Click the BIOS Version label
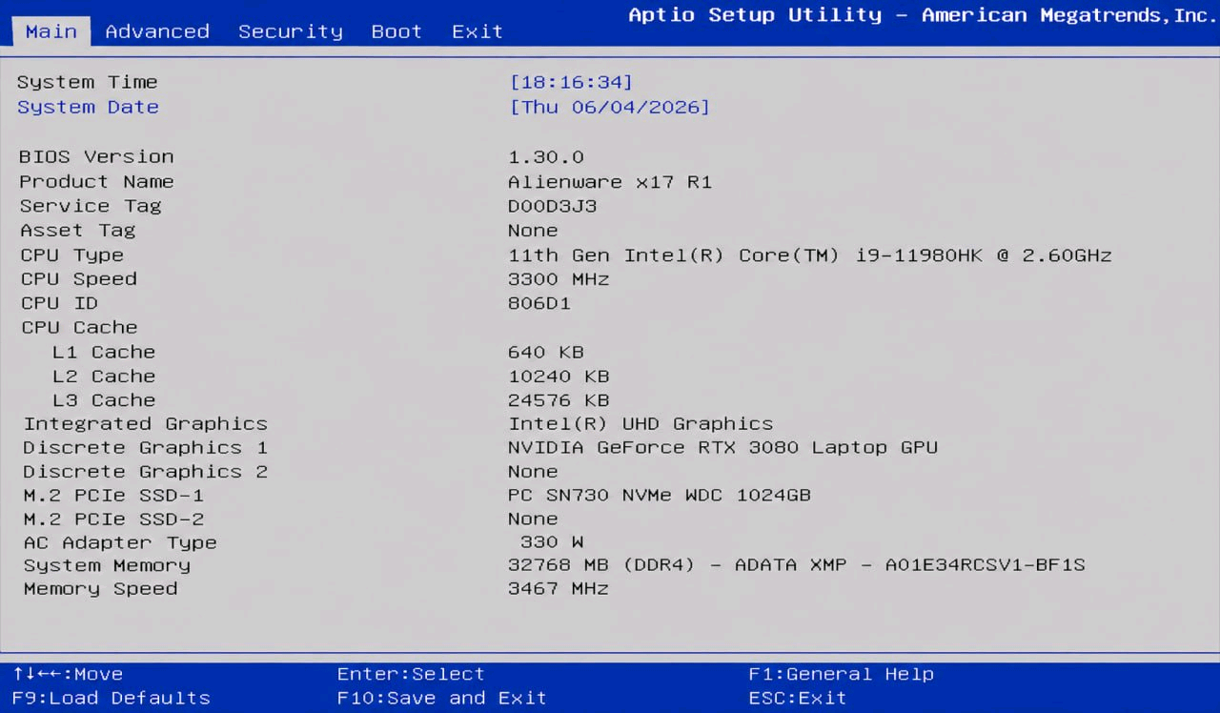Viewport: 1220px width, 713px height. coord(96,156)
